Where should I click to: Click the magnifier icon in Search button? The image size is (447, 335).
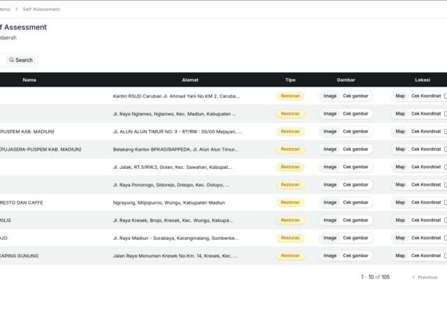11,60
